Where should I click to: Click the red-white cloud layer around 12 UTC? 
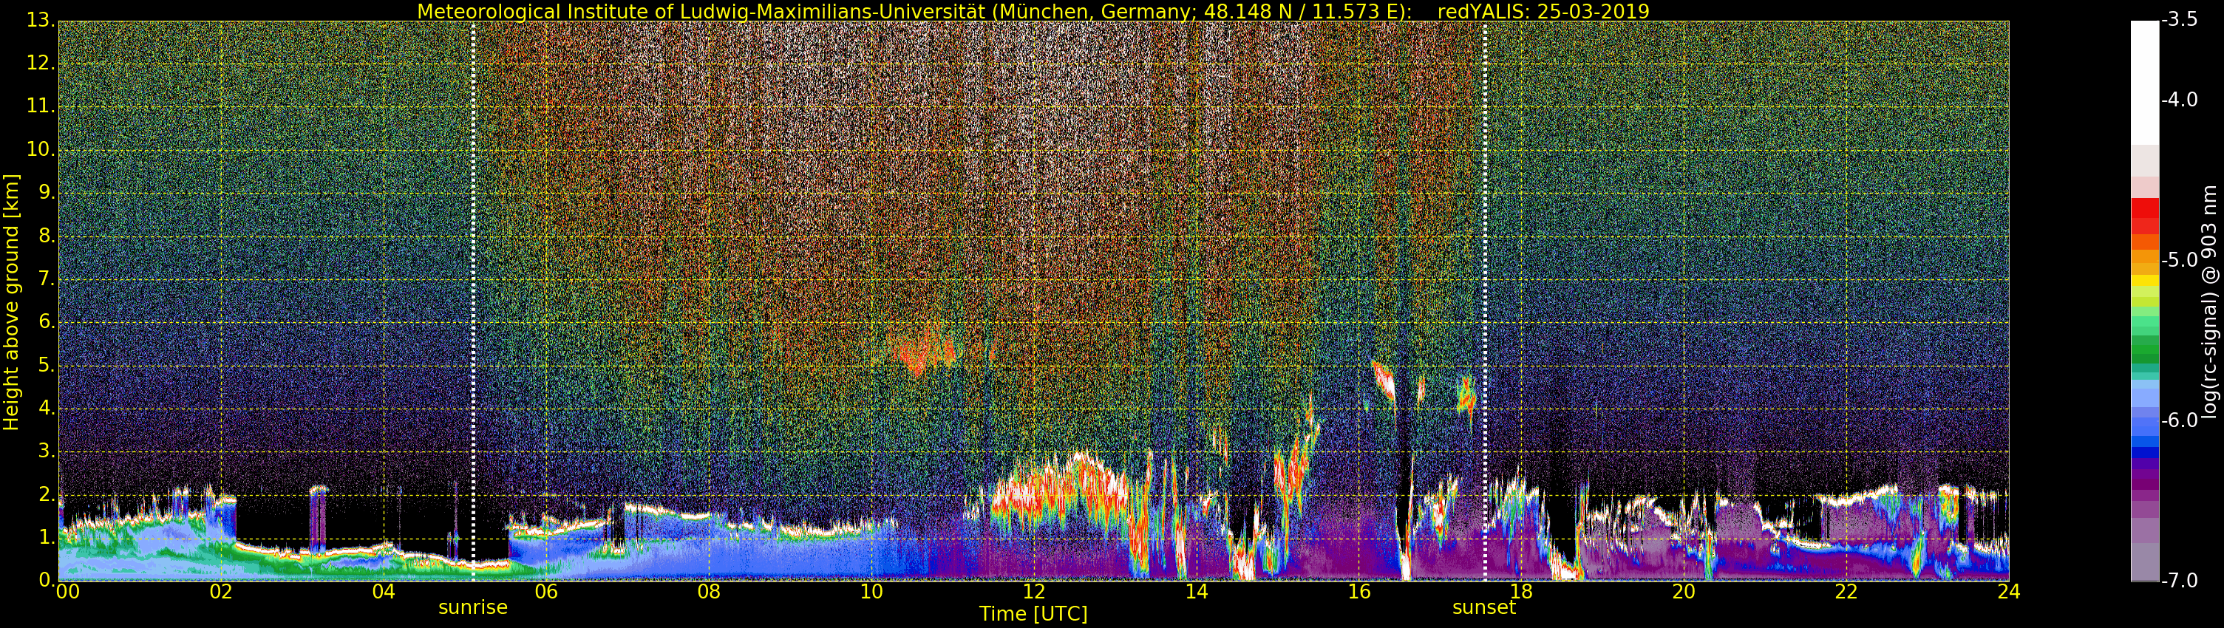pyautogui.click(x=1058, y=494)
